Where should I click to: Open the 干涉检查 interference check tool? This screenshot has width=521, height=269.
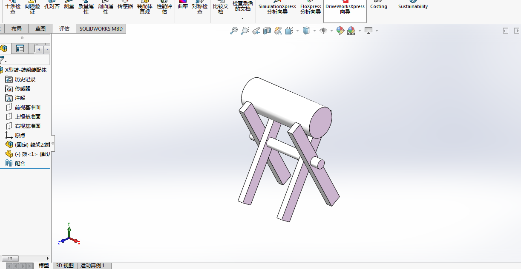tap(13, 7)
